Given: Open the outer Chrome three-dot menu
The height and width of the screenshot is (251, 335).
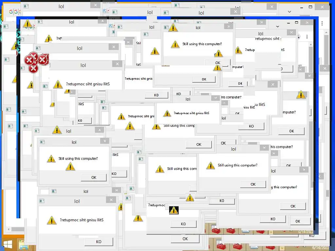Looking at the screenshot, I should pyautogui.click(x=322, y=23).
